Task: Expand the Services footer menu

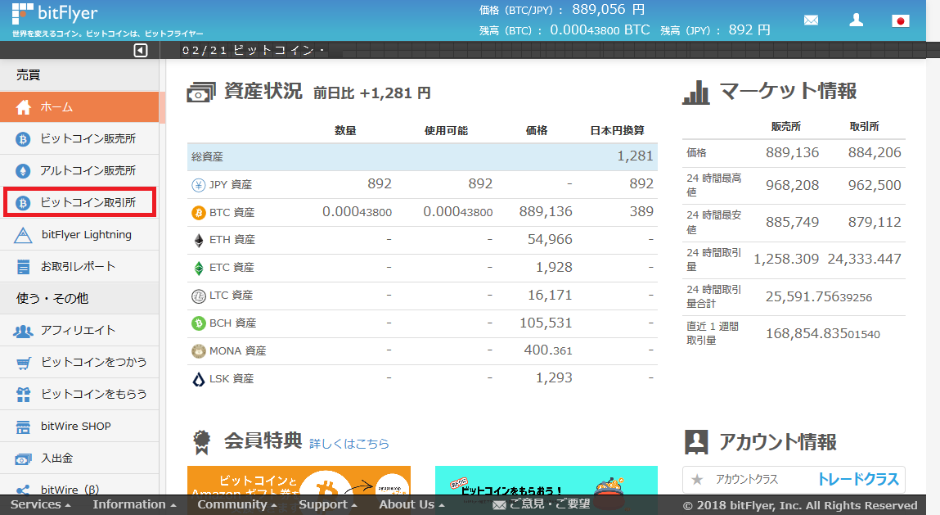Action: pos(40,505)
